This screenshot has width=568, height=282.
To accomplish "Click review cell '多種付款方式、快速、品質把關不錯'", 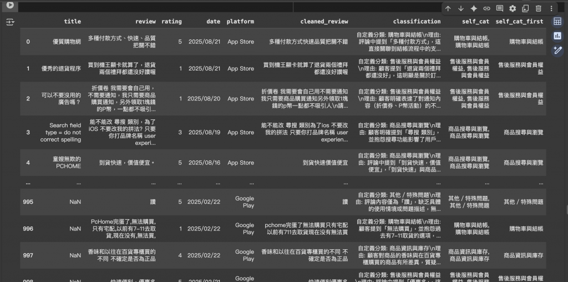I will [x=121, y=42].
